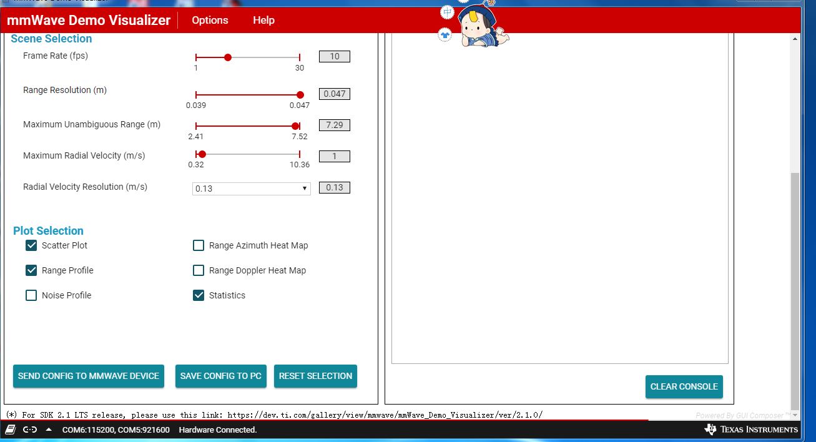Click the Frame Rate value field showing 10
The width and height of the screenshot is (816, 442).
coord(335,56)
